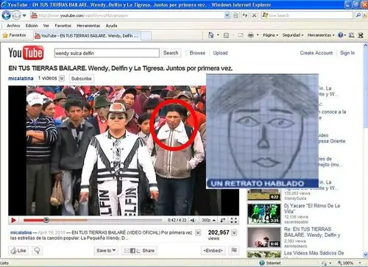Expand the address bar URL dropdown
The image size is (368, 267).
[x=227, y=15]
